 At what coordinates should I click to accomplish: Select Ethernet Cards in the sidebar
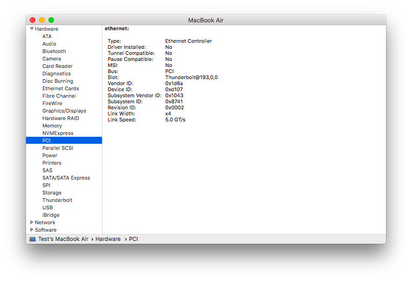point(61,88)
